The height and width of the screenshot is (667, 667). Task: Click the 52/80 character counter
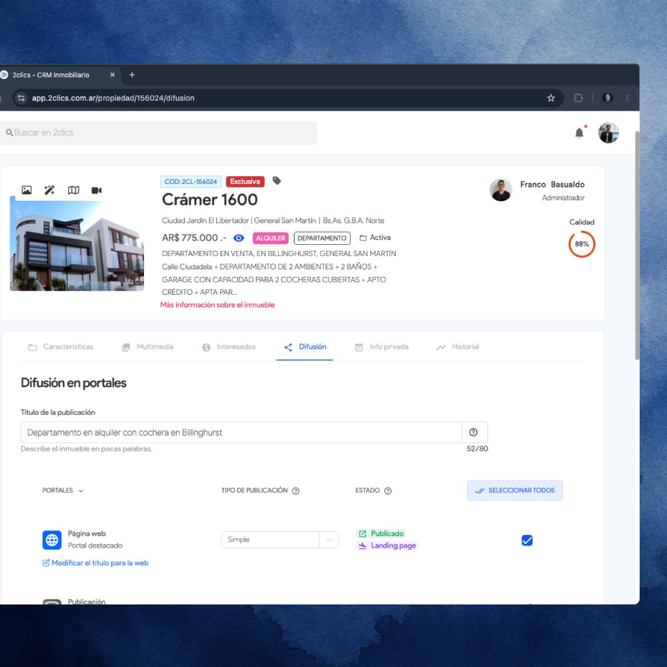pos(478,448)
